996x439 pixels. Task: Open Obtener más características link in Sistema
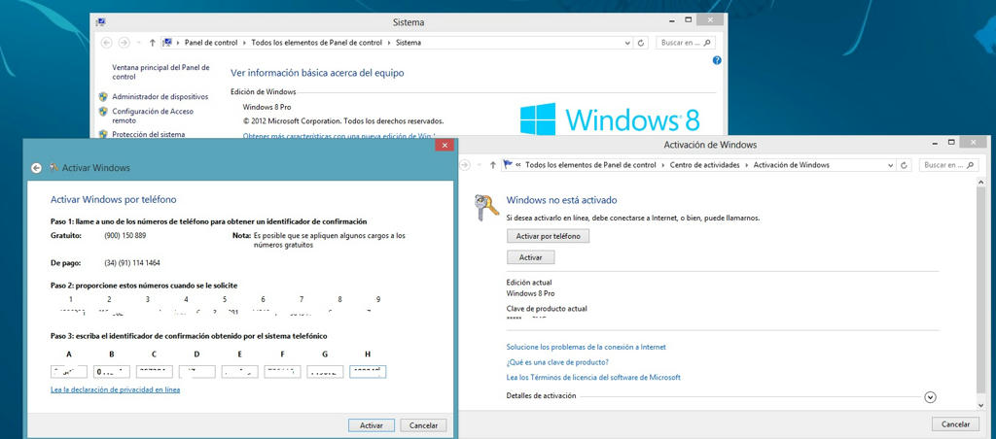[x=339, y=136]
